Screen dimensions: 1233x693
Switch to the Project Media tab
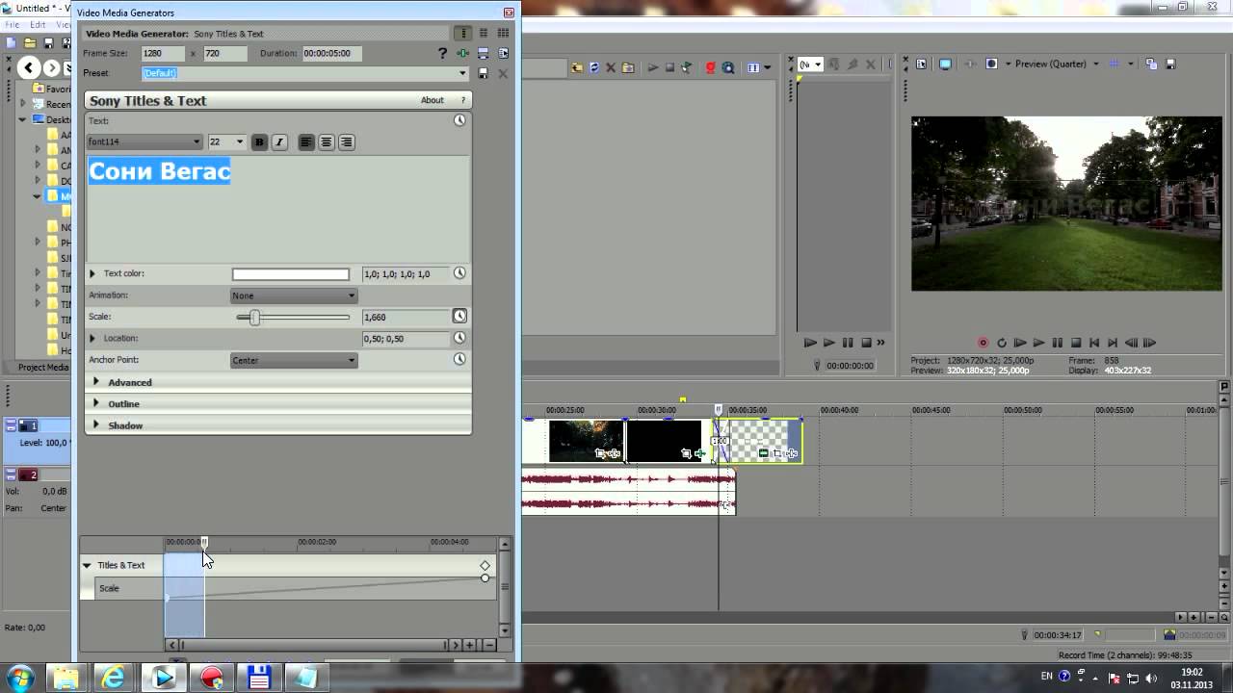(43, 367)
